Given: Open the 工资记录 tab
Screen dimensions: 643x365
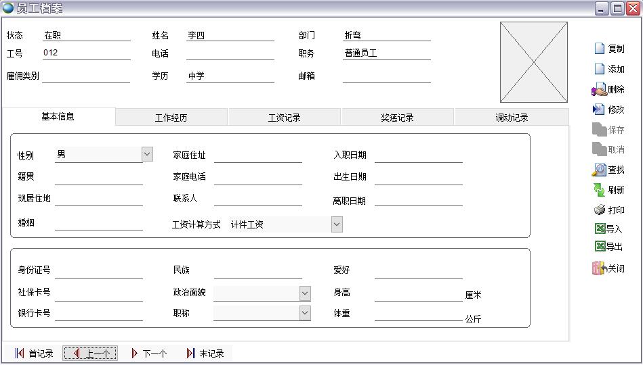Looking at the screenshot, I should coord(285,118).
